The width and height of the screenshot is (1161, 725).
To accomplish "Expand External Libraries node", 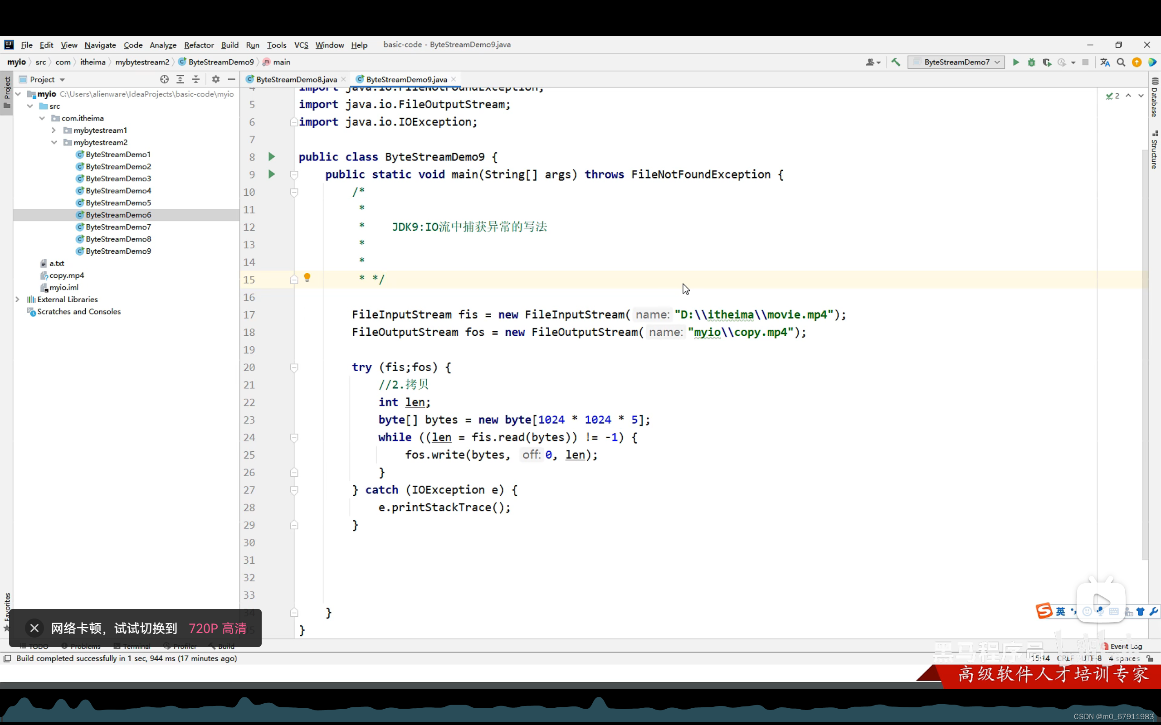I will tap(18, 300).
